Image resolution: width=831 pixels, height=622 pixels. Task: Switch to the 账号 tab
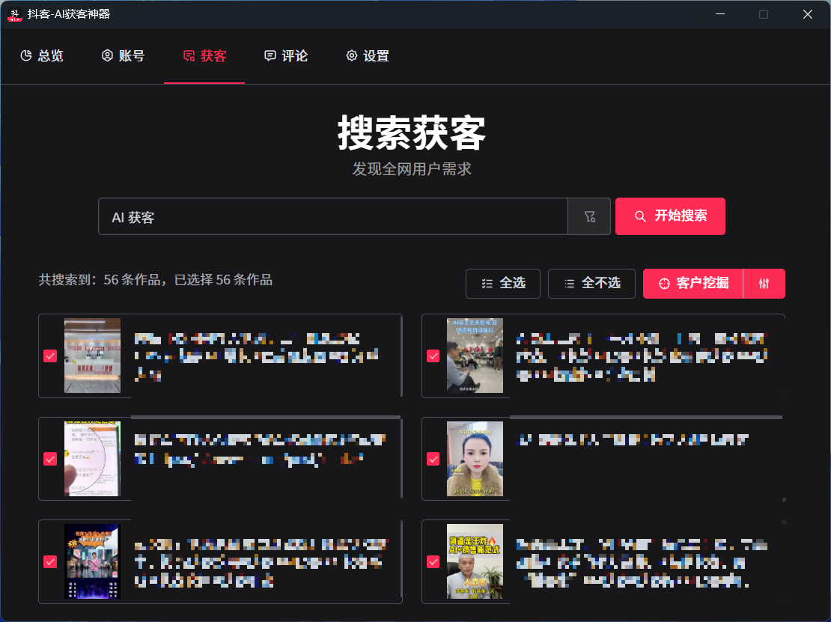pos(123,55)
